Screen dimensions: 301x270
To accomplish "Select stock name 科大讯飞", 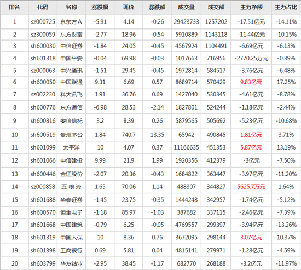I will [x=71, y=94].
